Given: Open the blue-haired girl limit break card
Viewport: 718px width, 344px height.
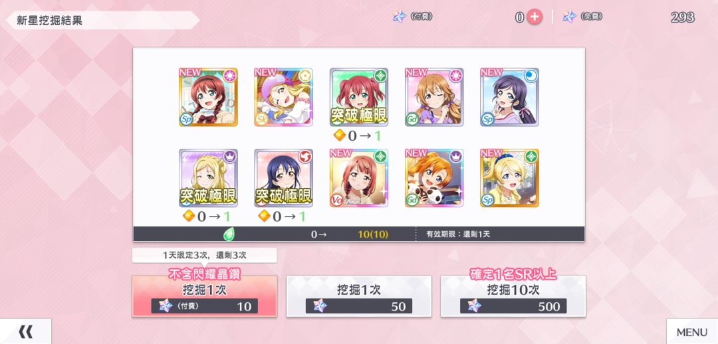Looking at the screenshot, I should (283, 178).
